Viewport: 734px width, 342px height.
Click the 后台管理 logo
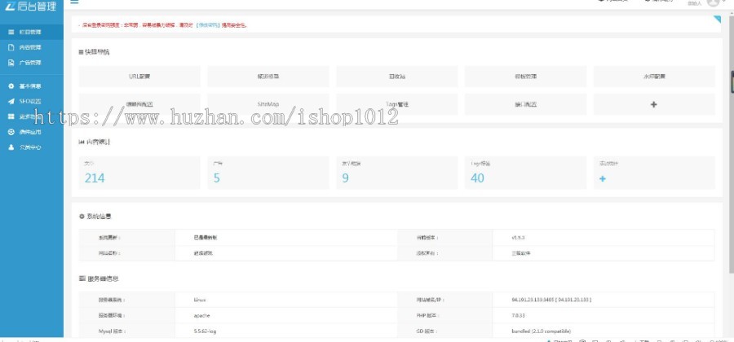pos(31,6)
